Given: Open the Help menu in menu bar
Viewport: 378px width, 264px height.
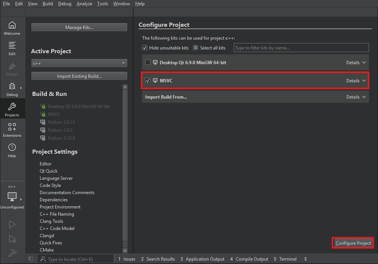Looking at the screenshot, I should click(x=140, y=4).
